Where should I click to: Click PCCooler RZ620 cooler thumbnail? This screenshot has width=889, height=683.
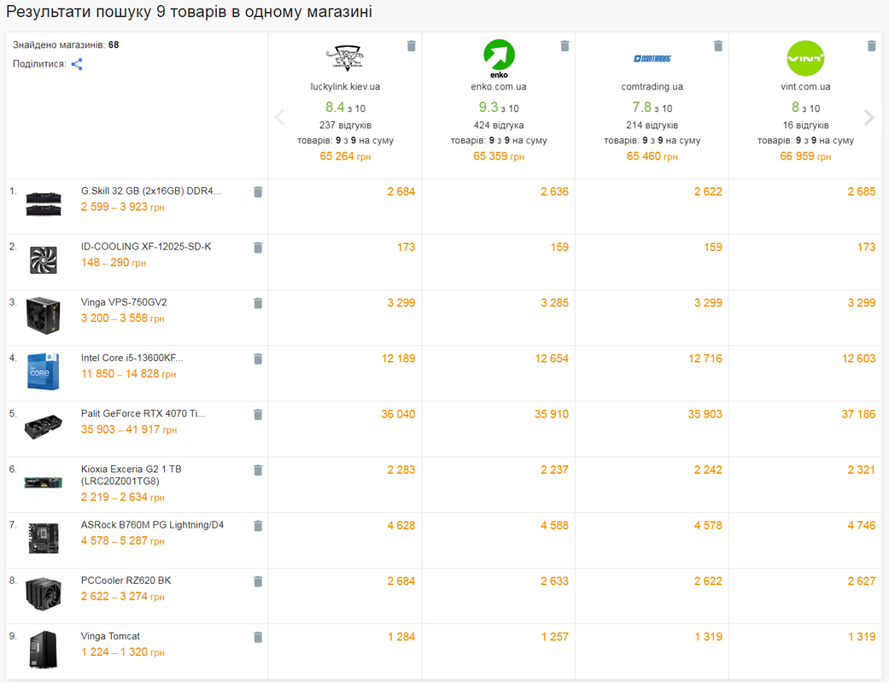tap(44, 594)
